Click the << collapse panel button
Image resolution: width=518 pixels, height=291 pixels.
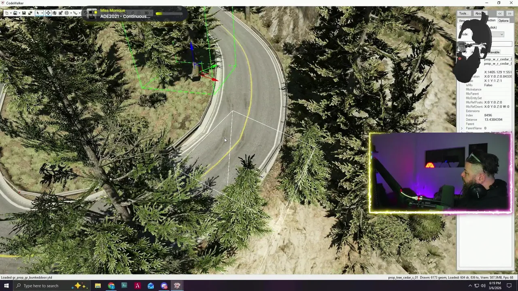(500, 13)
